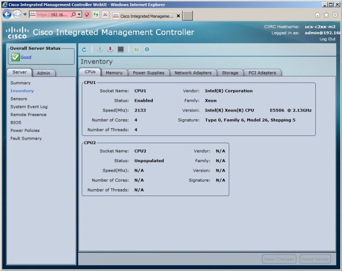Click the browser refresh green arrows button

(x=96, y=14)
